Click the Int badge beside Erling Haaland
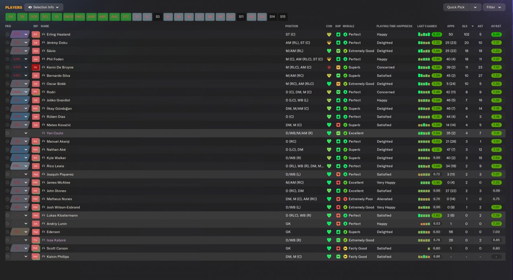Screen dimensions: 513x280 (36, 34)
